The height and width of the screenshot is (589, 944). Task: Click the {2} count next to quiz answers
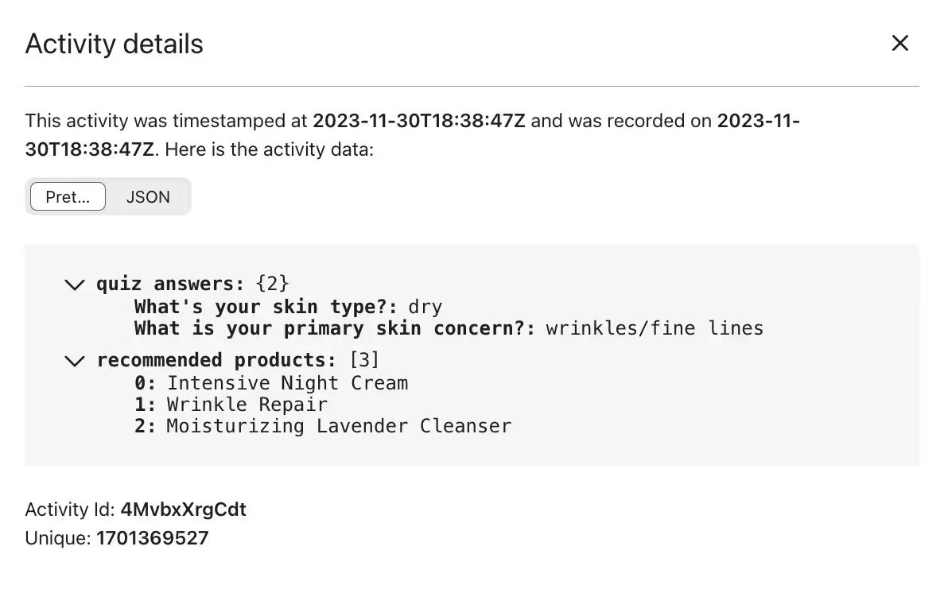pyautogui.click(x=272, y=284)
